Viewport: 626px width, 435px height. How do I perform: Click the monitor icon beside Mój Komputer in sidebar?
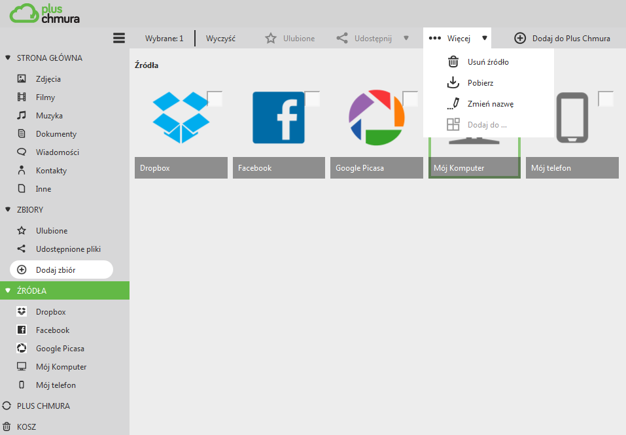tap(22, 366)
